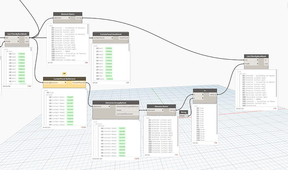Open element port chevron on Element.Name wired to hosts
288x170 pixels.
[163, 110]
